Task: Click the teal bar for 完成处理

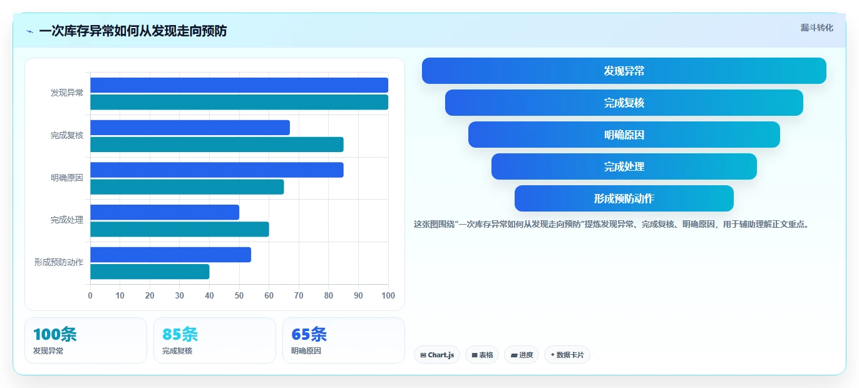Action: click(x=180, y=229)
